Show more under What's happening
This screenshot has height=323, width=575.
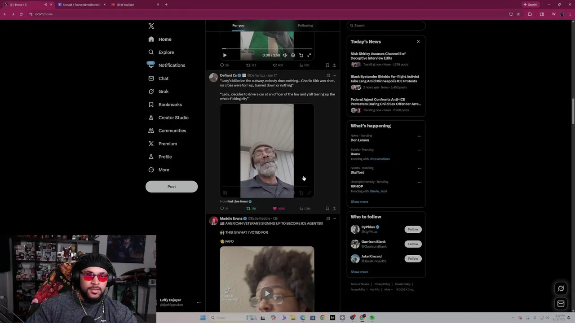[359, 201]
